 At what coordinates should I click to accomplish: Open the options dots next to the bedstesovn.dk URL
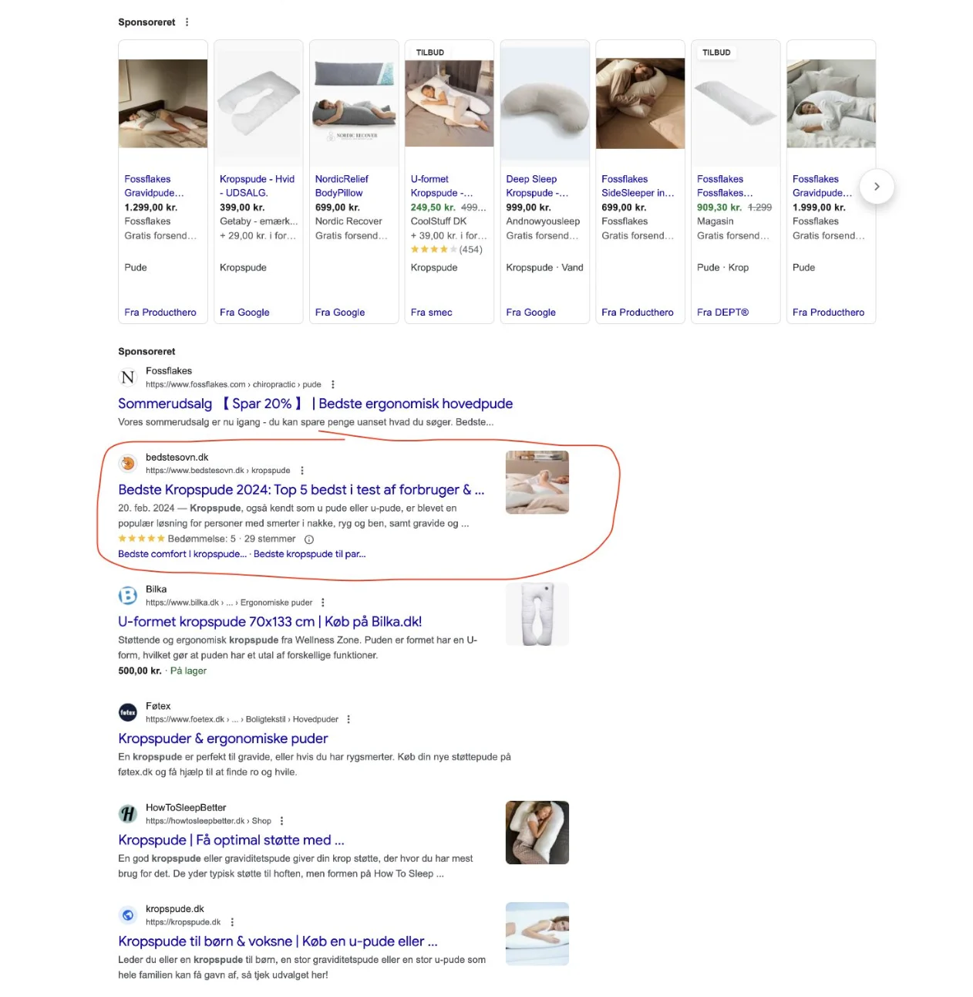click(x=302, y=471)
